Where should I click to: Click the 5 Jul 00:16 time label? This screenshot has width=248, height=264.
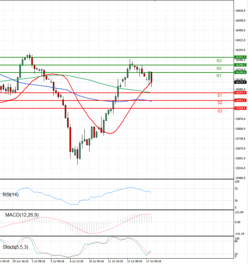coord(57,261)
